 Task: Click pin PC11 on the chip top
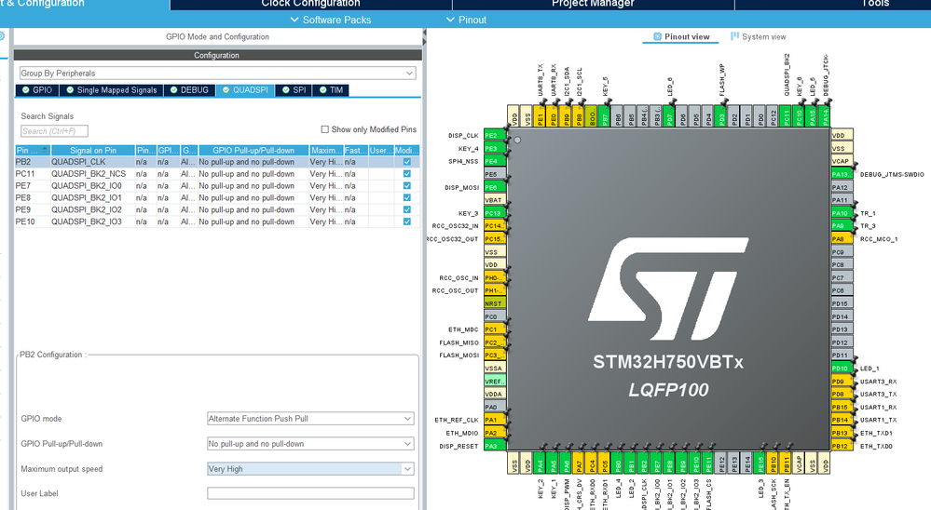(787, 116)
